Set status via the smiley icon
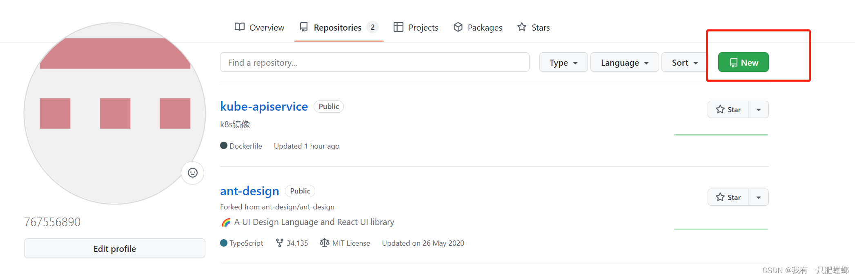Screen dimensions: 855x278 [x=193, y=173]
